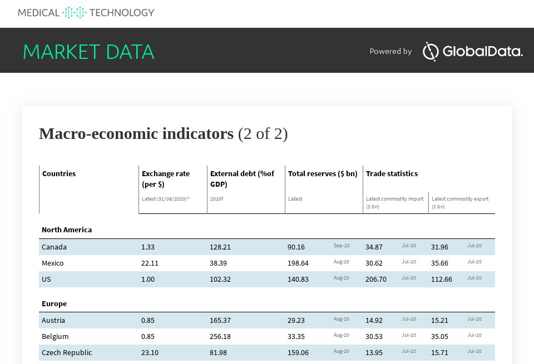The image size is (534, 364).
Task: Toggle the Europe section header
Action: 56,303
